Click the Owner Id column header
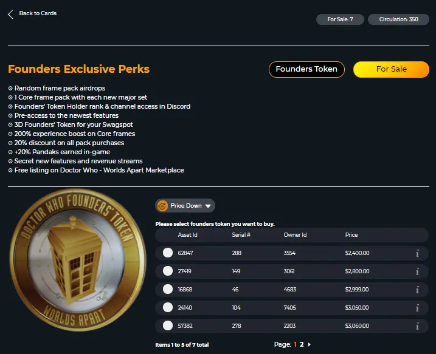This screenshot has width=436, height=354. [295, 235]
